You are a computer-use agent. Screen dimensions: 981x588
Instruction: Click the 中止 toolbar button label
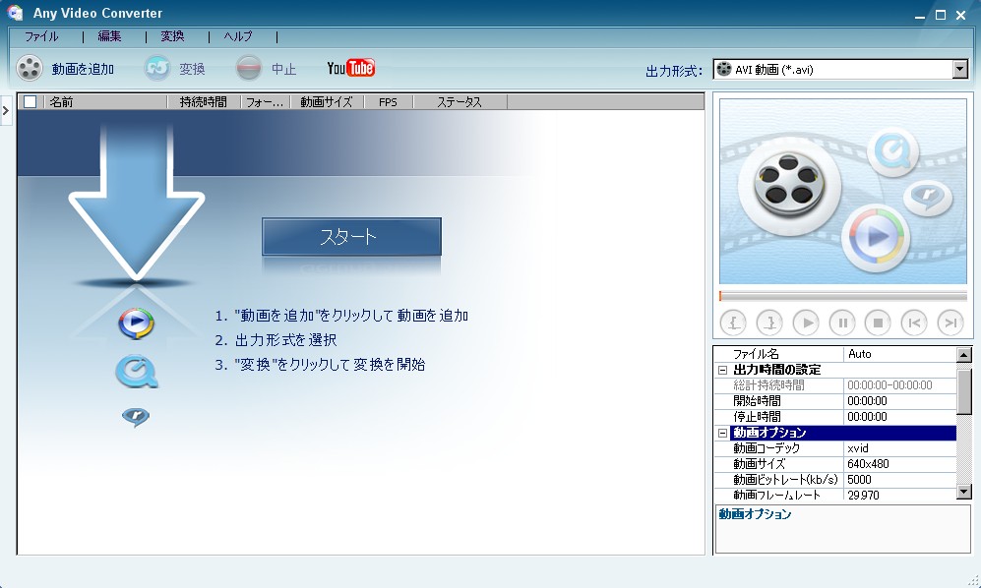[x=283, y=69]
